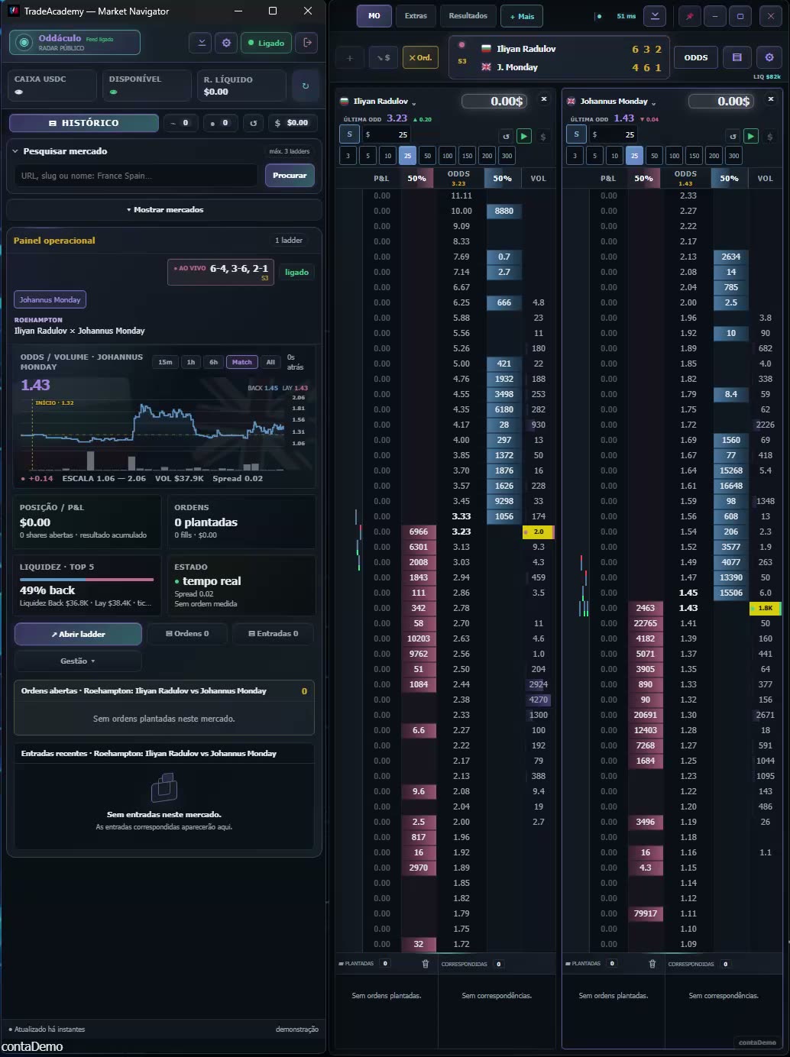Click the Liquidez Top 5 bar
790x1057 pixels.
click(x=86, y=580)
